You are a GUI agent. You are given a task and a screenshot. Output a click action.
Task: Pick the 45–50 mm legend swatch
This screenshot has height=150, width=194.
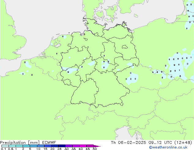[x=90, y=146]
